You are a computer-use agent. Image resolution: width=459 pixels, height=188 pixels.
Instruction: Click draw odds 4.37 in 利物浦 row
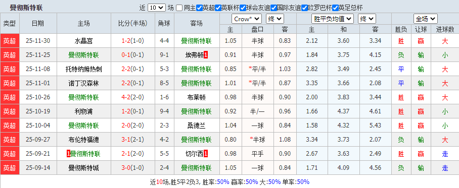[343, 111]
